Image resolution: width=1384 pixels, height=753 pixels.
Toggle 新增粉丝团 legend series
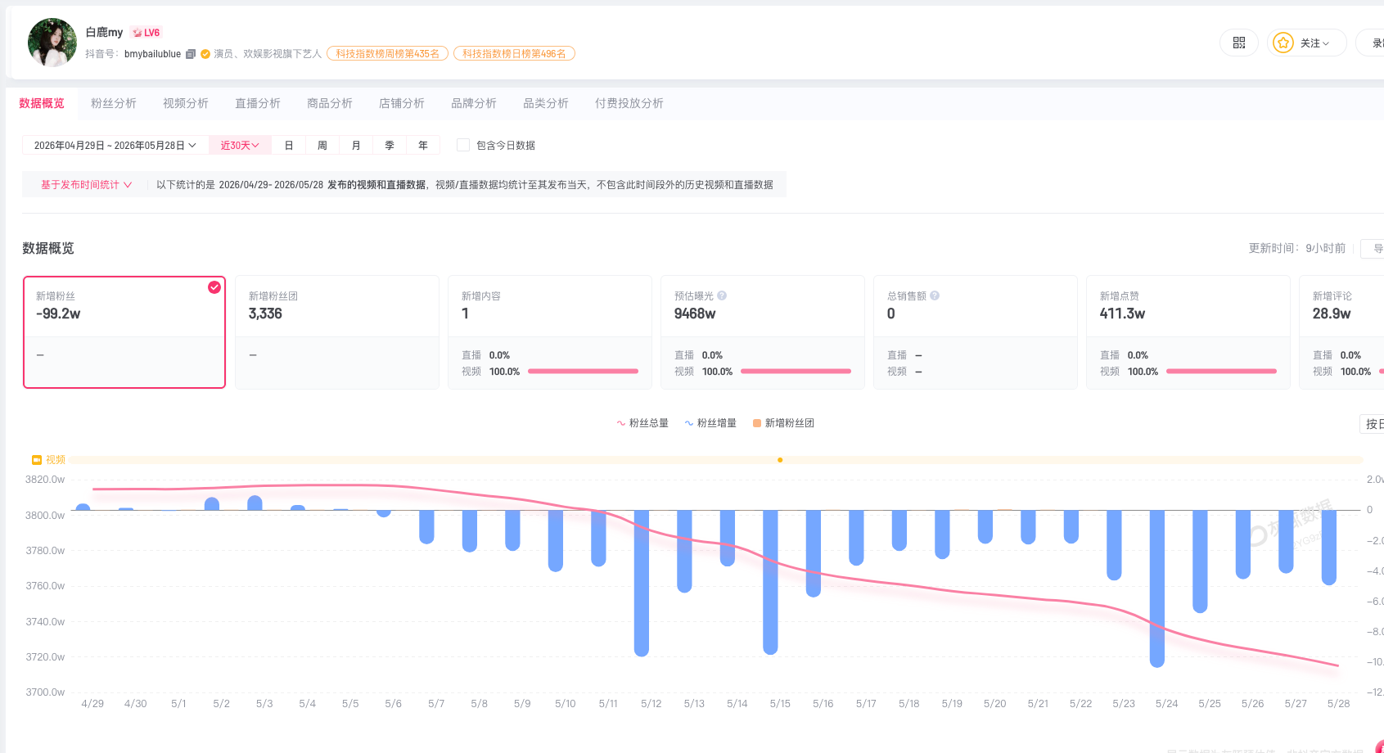[783, 423]
